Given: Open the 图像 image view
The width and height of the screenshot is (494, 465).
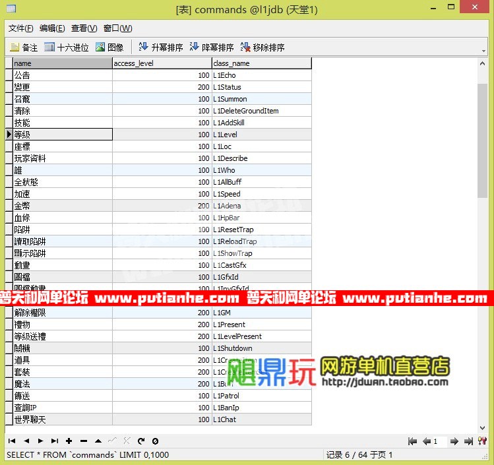Looking at the screenshot, I should coord(109,47).
